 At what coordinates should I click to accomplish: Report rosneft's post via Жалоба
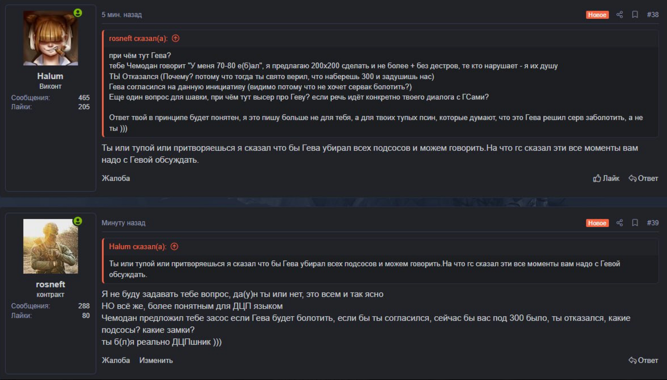click(x=116, y=360)
